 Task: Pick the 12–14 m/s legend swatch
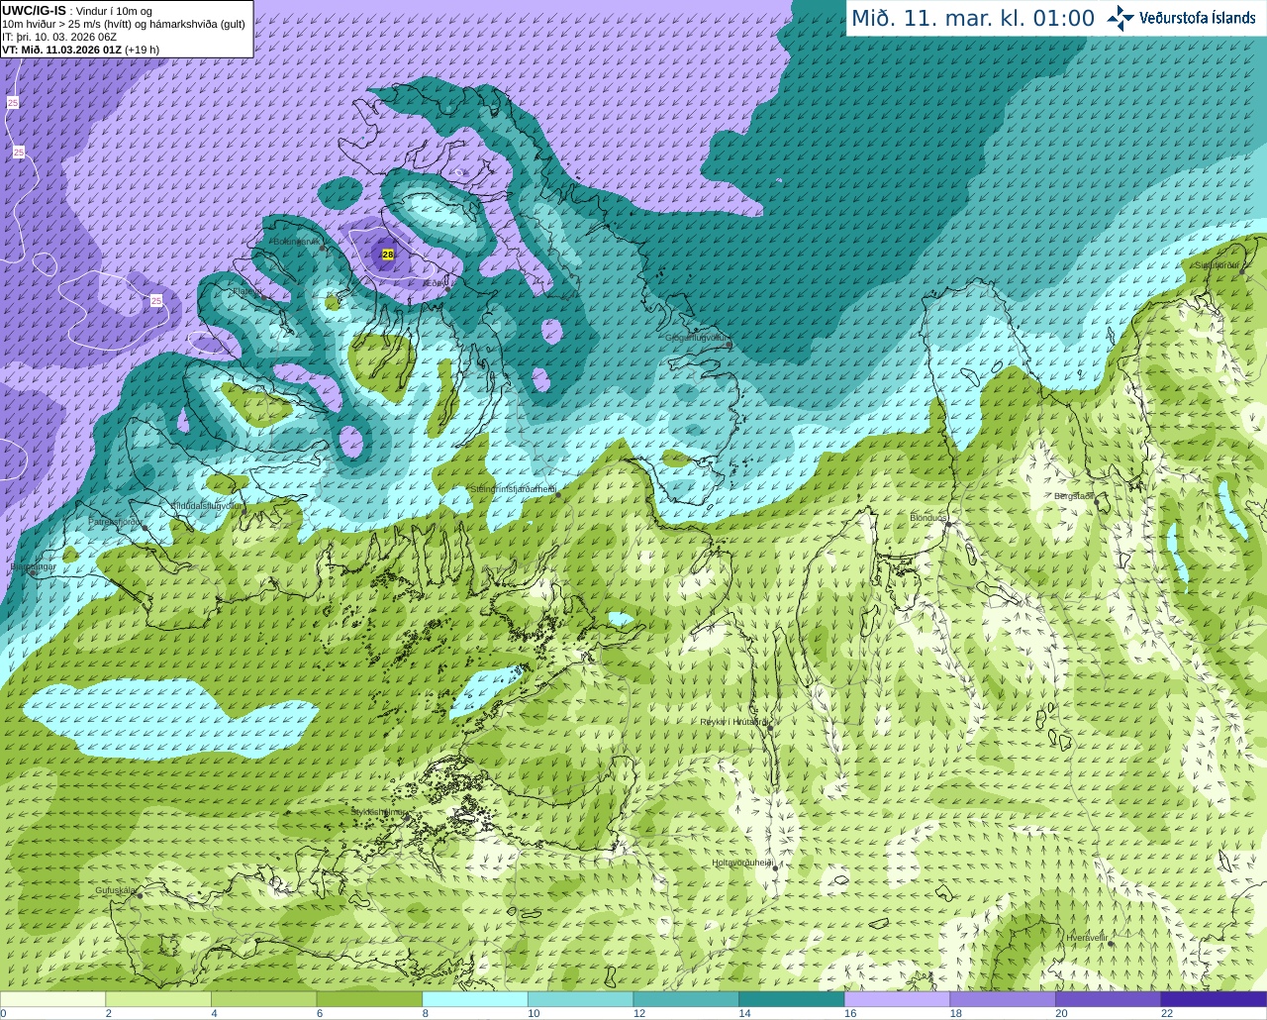pos(686,999)
